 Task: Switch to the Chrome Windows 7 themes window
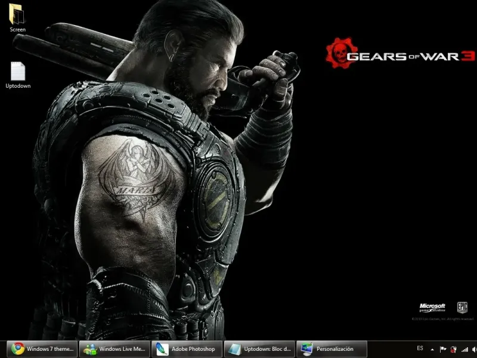[42, 349]
